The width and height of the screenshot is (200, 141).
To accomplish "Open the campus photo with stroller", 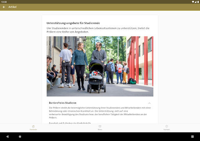I will click(x=100, y=66).
